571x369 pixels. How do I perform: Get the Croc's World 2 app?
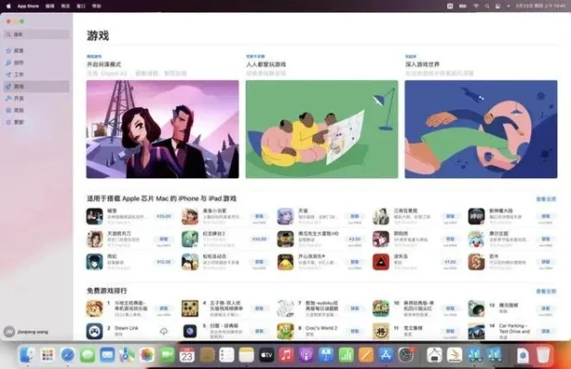click(x=354, y=331)
